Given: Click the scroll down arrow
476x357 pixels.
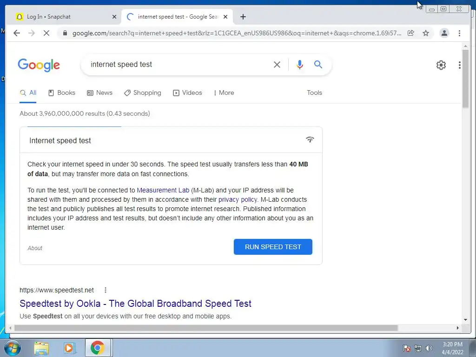Looking at the screenshot, I should click(465, 320).
